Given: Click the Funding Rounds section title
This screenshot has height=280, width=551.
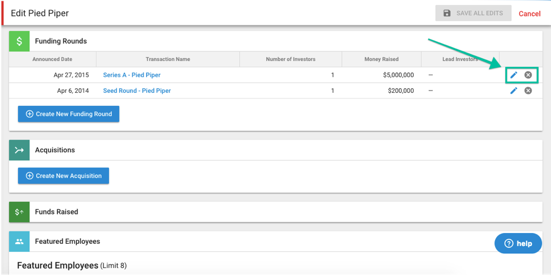Looking at the screenshot, I should pyautogui.click(x=61, y=41).
